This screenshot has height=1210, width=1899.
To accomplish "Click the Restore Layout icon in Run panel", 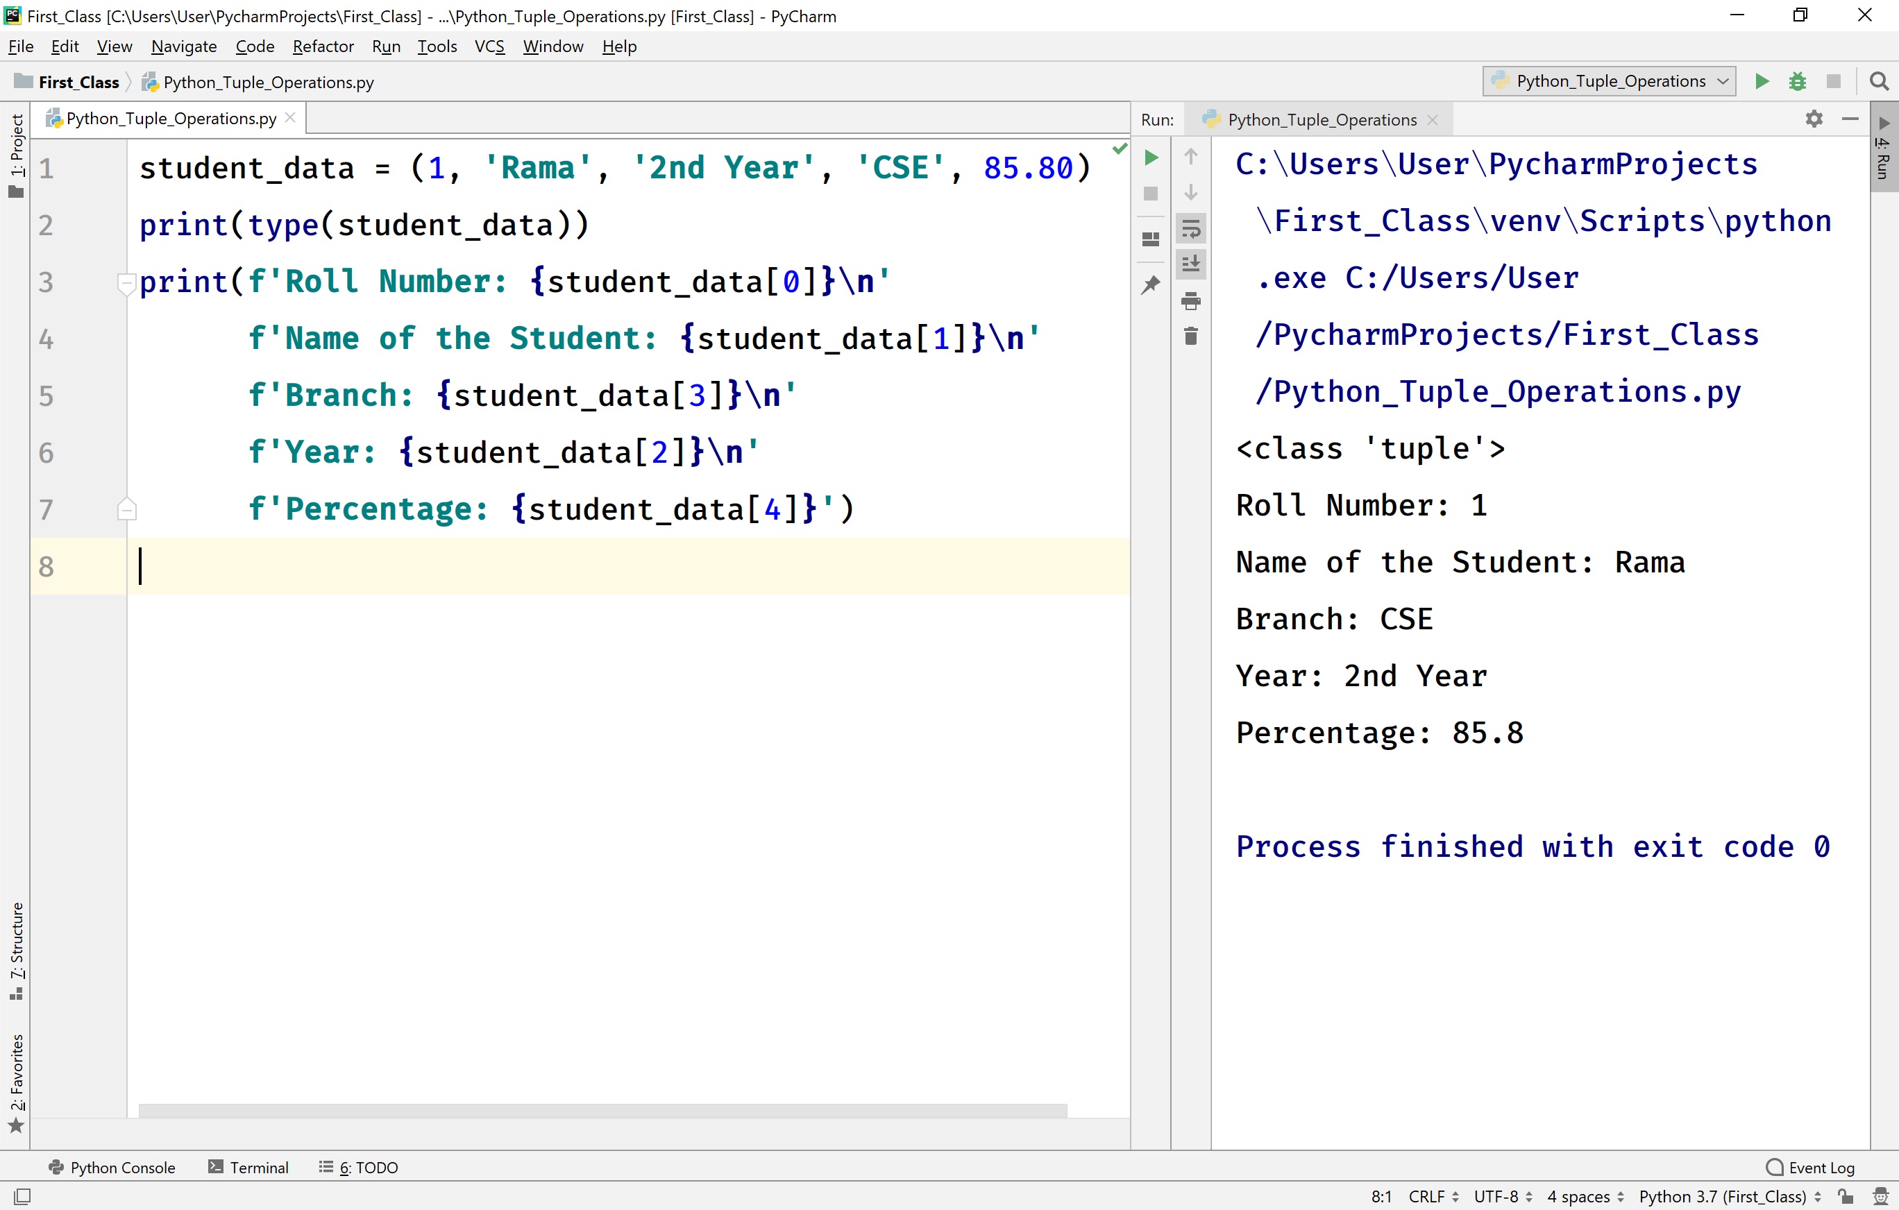I will click(1151, 238).
